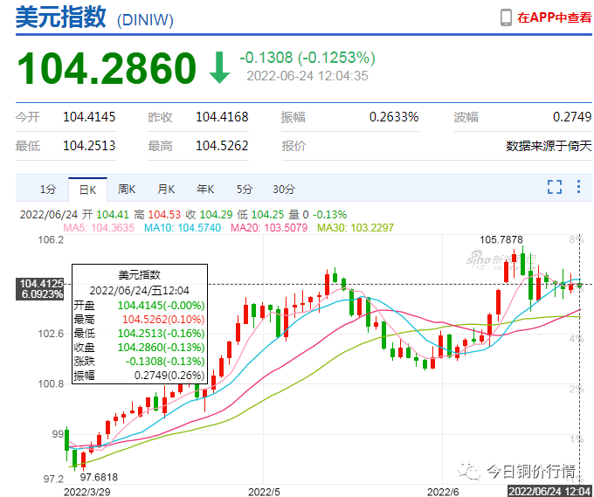Toggle the MA5 moving average legend
The image size is (594, 497).
pos(99,228)
